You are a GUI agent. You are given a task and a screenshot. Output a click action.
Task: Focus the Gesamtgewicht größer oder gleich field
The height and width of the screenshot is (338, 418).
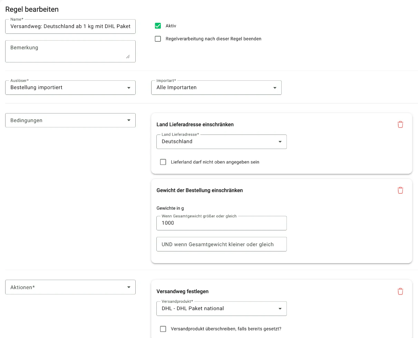pos(222,223)
